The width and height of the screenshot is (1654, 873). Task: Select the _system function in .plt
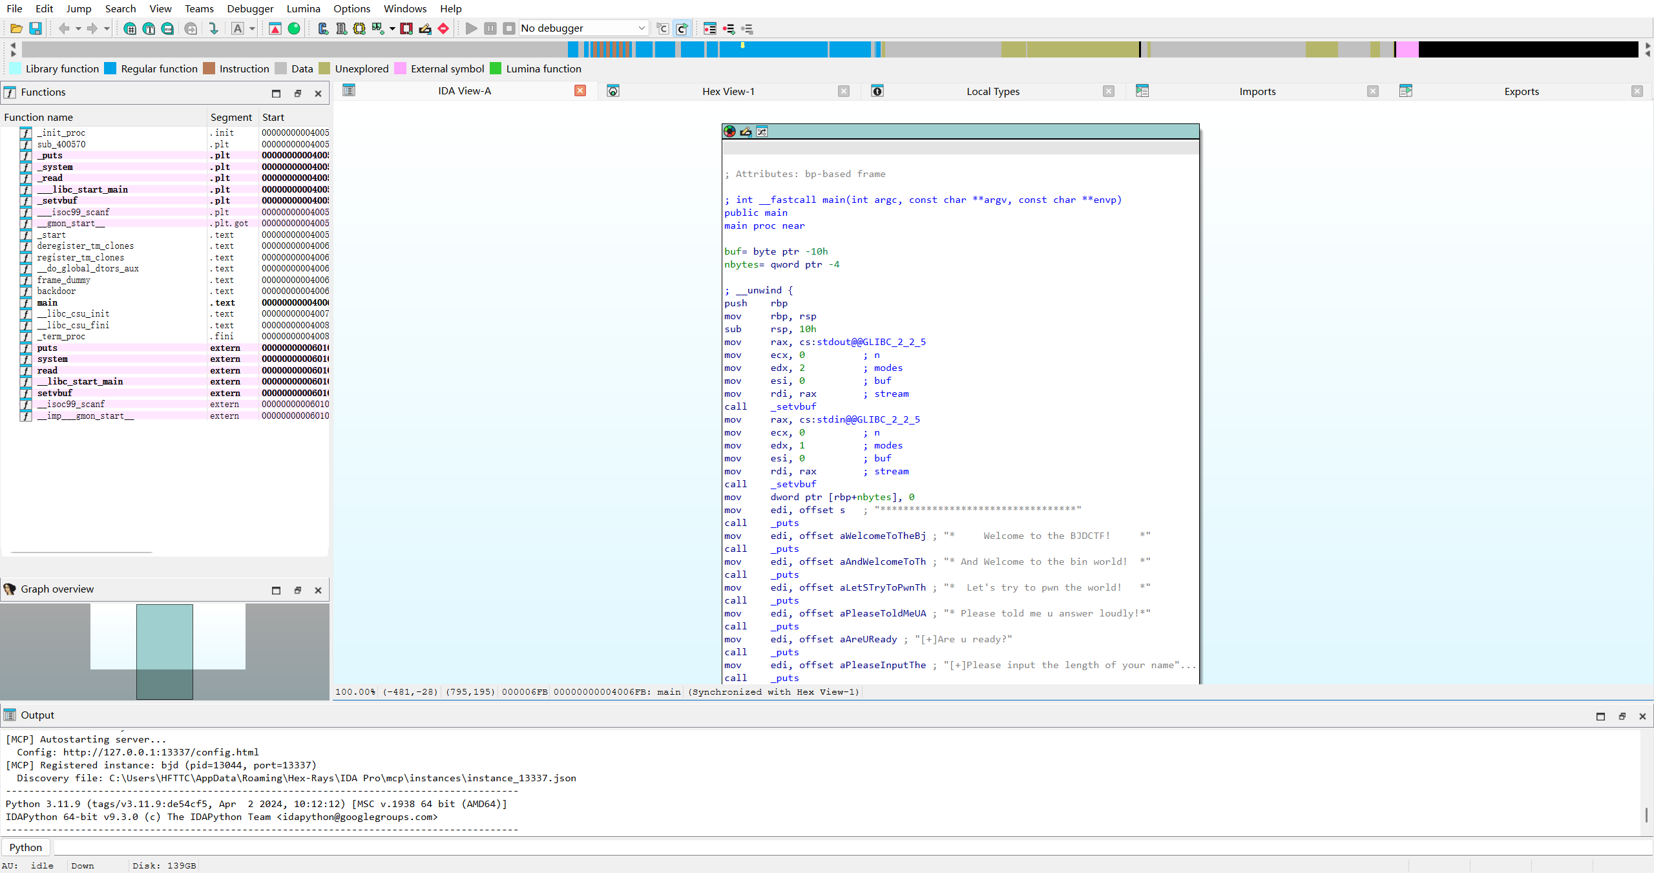coord(165,167)
